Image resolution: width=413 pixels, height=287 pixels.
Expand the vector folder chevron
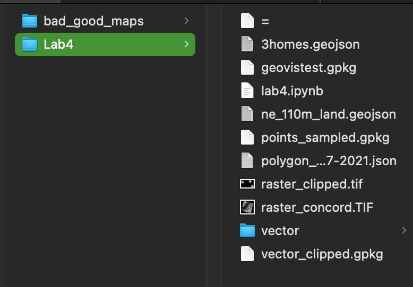point(404,231)
